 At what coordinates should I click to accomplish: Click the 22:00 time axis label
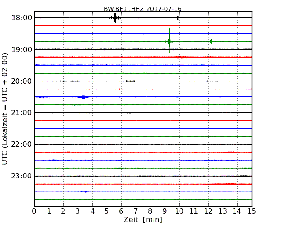tap(22, 144)
